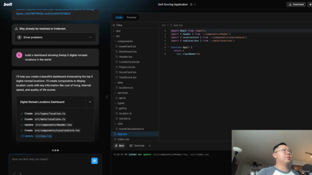The width and height of the screenshot is (312, 175).
Task: Switch to the Preview tab
Action: pyautogui.click(x=132, y=17)
